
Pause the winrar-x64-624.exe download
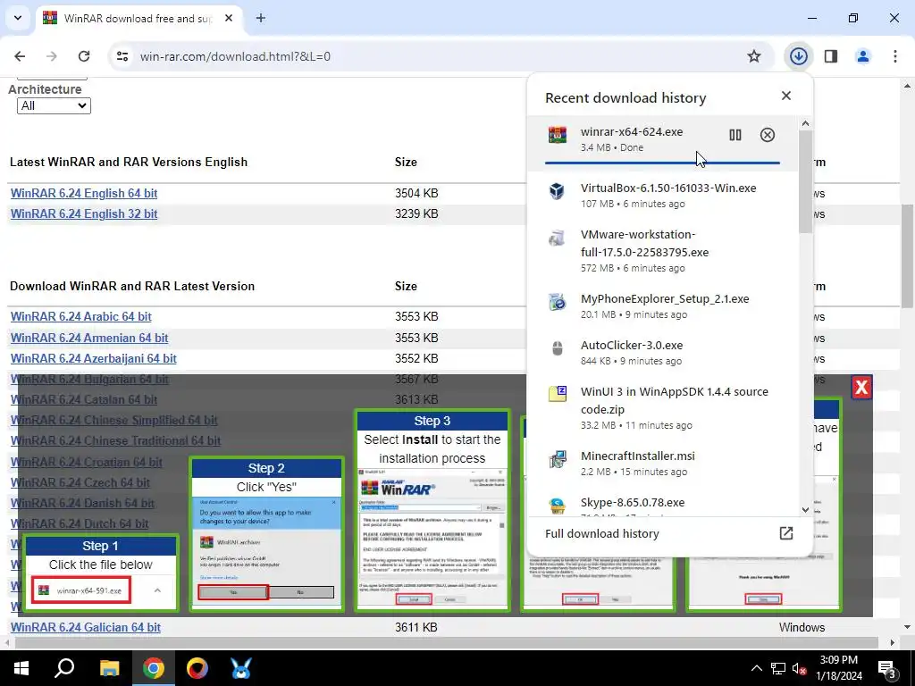pyautogui.click(x=735, y=135)
